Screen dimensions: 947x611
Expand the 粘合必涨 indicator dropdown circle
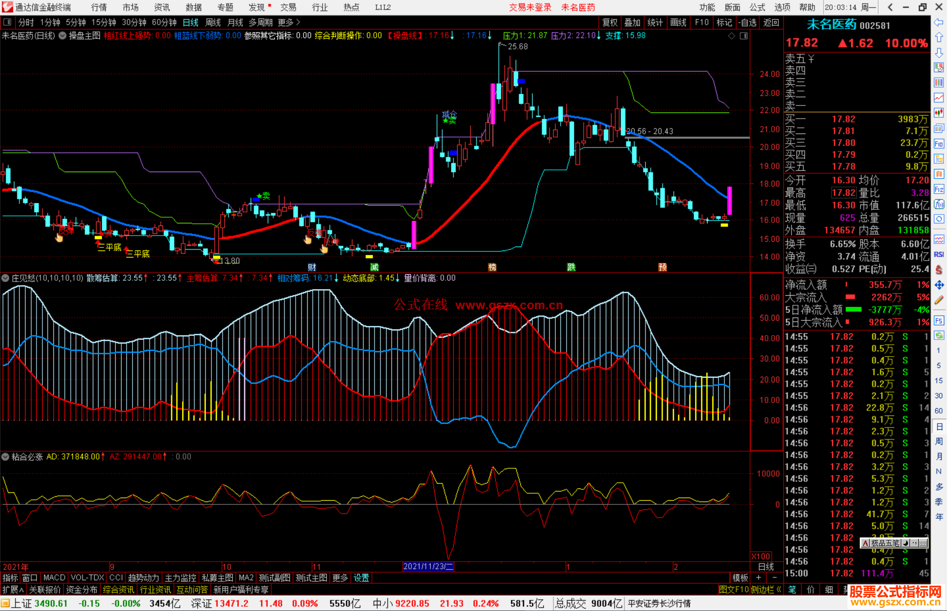5,457
